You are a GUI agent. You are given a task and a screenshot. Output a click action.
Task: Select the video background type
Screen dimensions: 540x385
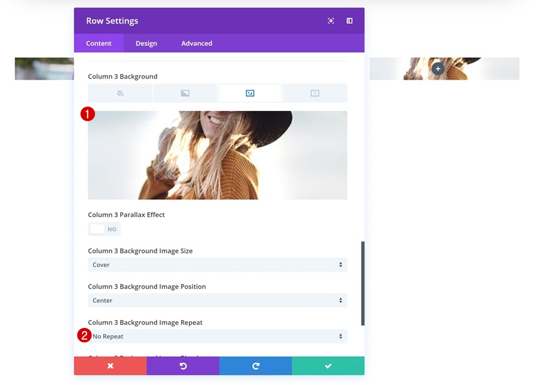pos(315,93)
